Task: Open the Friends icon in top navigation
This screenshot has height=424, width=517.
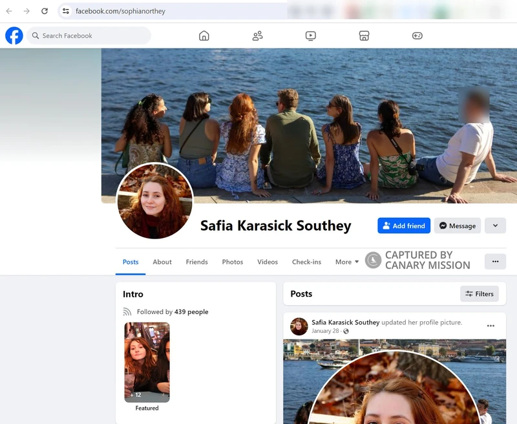Action: click(257, 36)
